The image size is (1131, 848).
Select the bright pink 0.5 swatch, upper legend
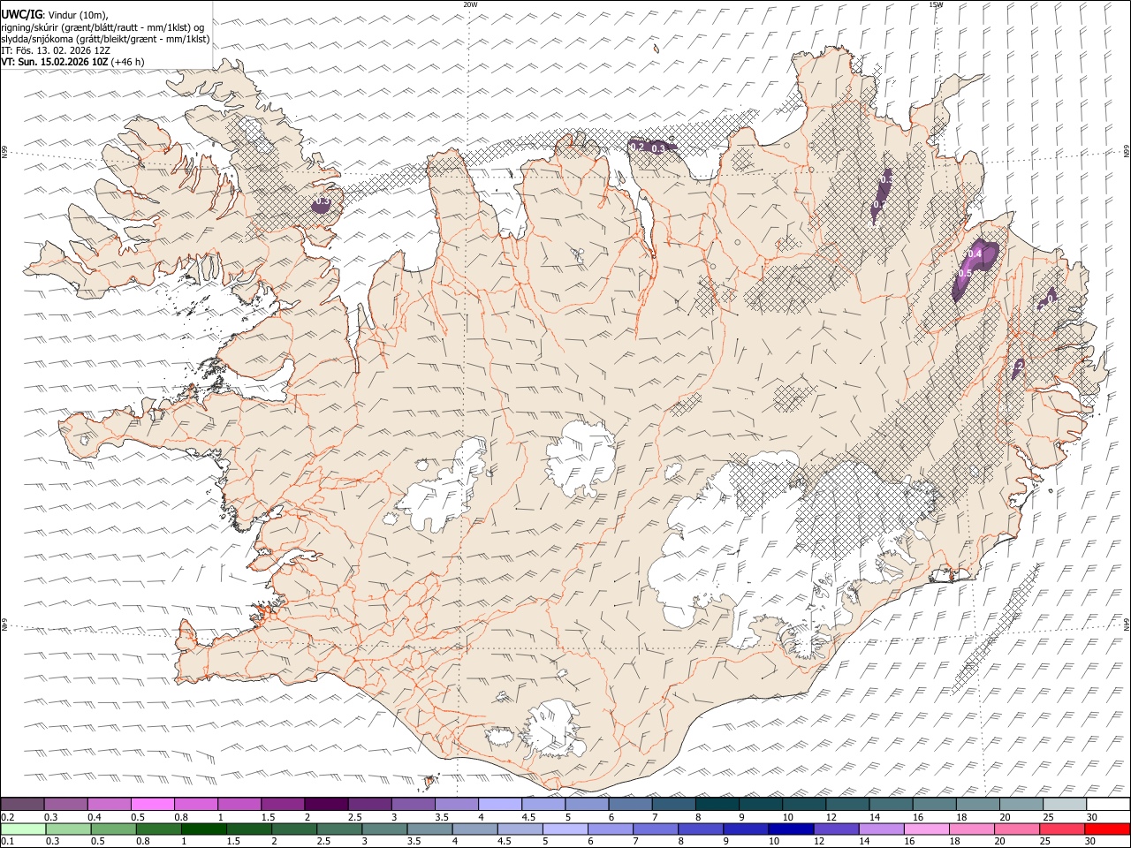pyautogui.click(x=154, y=805)
